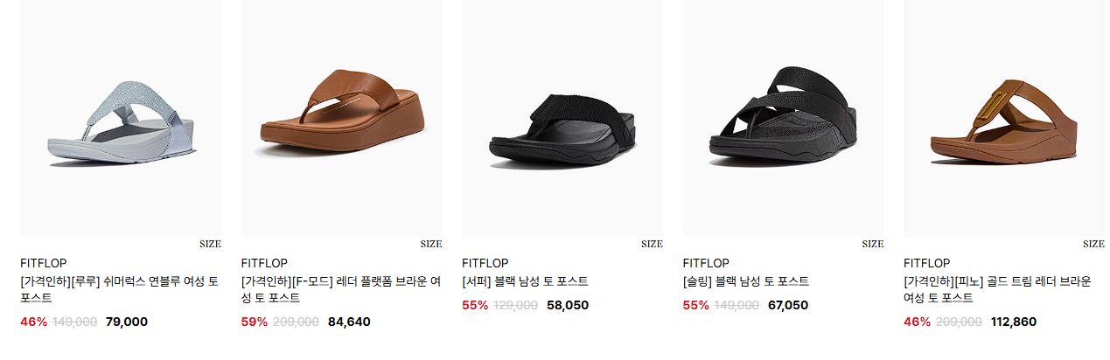Click FITFLOP brand above the 피노 sandal
1110x360 pixels.
[927, 263]
